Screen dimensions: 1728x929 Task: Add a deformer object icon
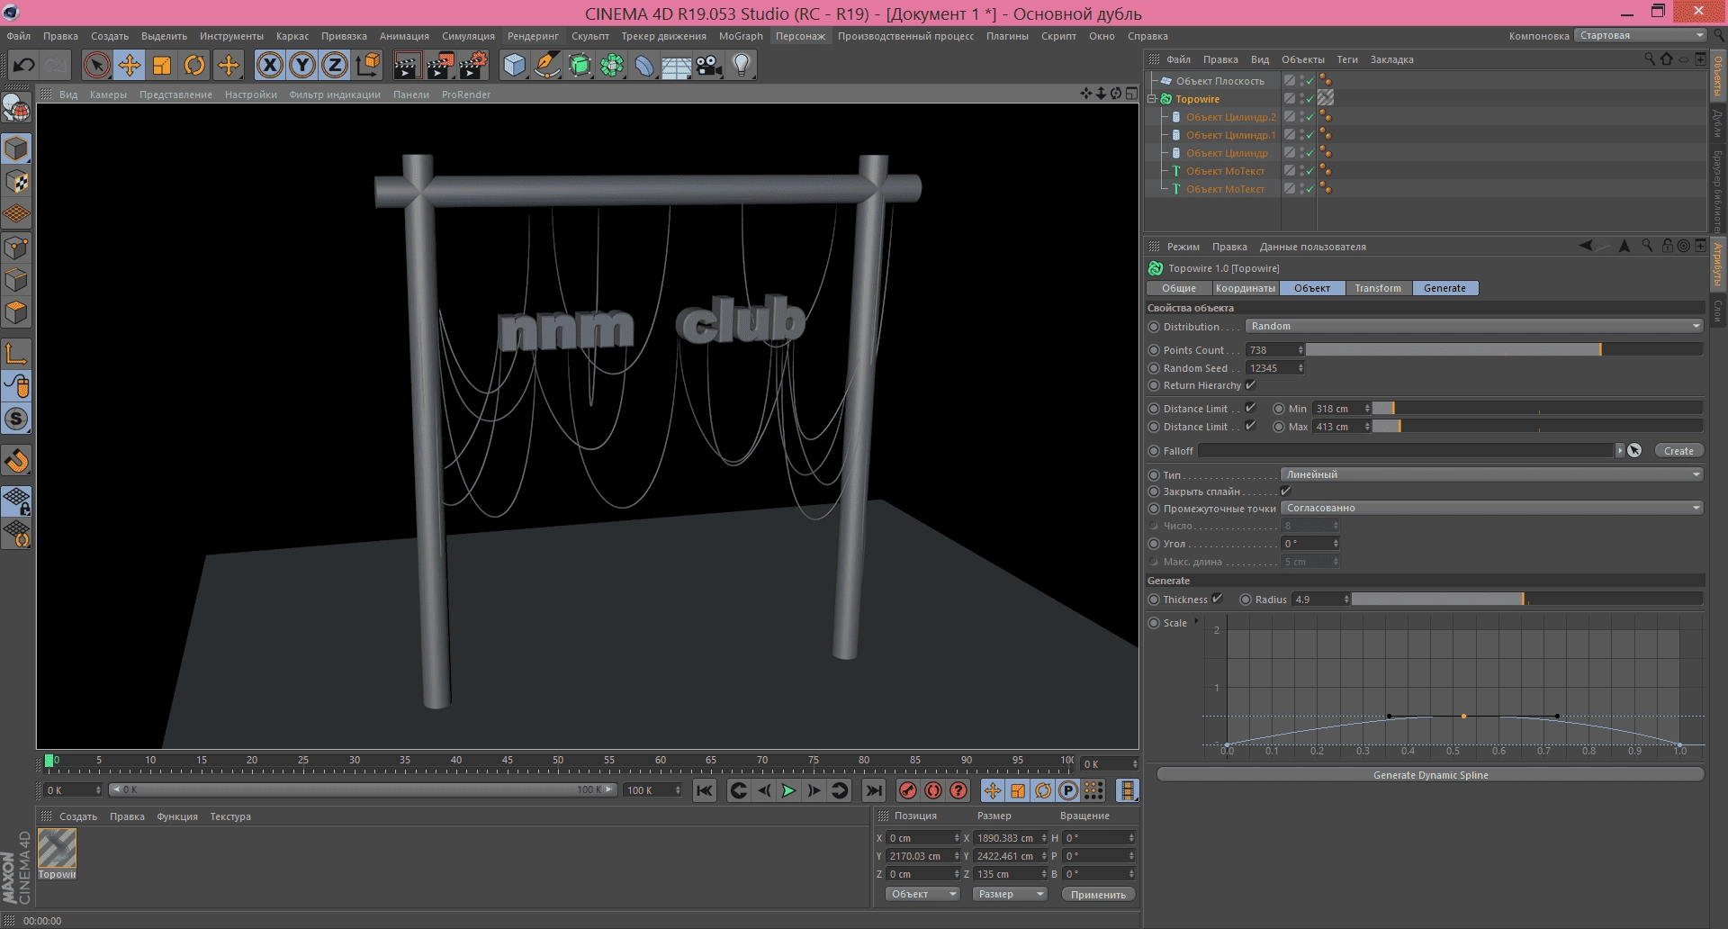pos(644,65)
